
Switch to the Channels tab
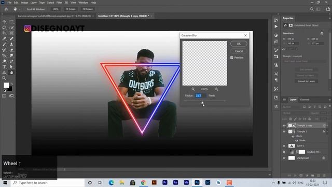[x=305, y=100]
